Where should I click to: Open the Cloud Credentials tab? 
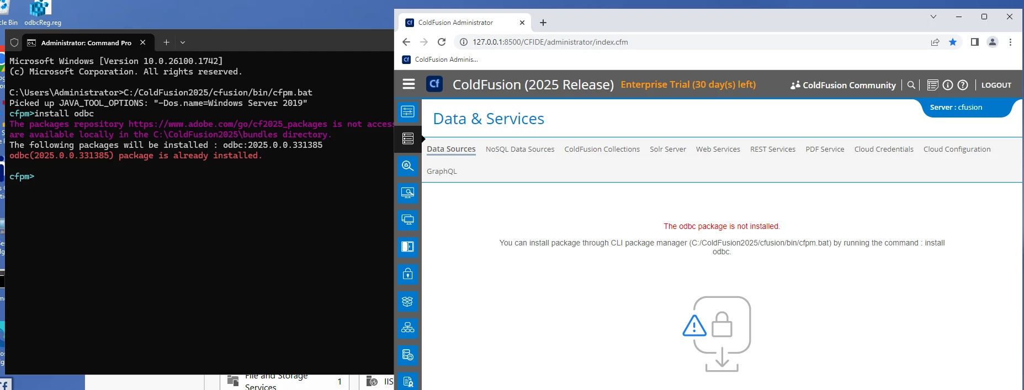point(884,149)
